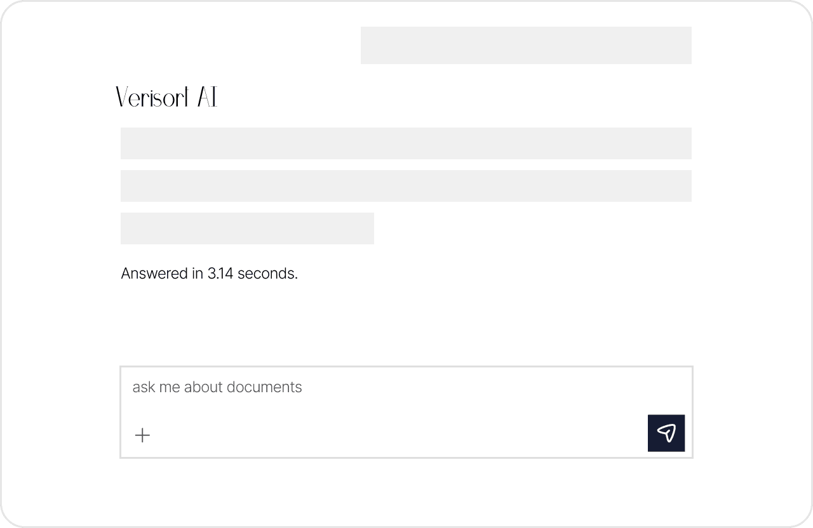This screenshot has width=813, height=528.
Task: Click the words "ask me" in the prompt box
Action: tap(156, 387)
